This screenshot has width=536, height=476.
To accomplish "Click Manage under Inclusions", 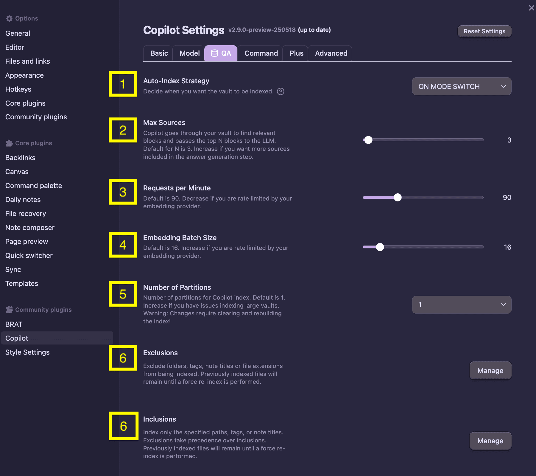I will point(490,441).
